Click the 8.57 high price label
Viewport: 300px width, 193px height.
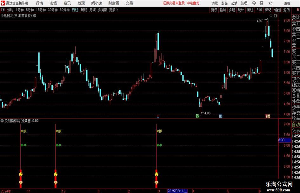pyautogui.click(x=259, y=20)
